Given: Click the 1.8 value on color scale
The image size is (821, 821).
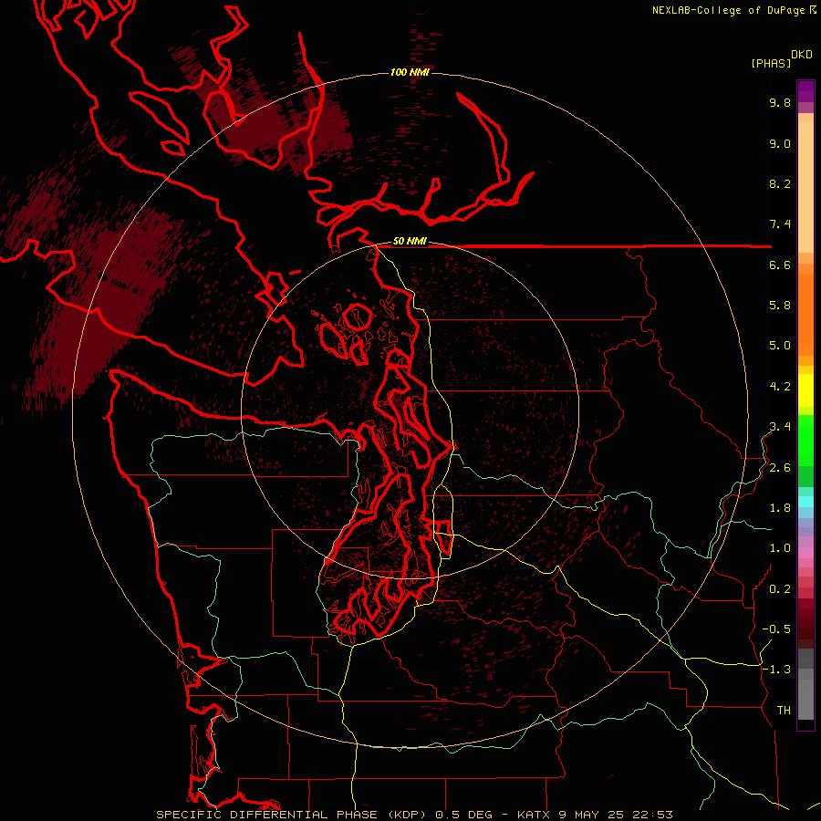Looking at the screenshot, I should [x=780, y=508].
